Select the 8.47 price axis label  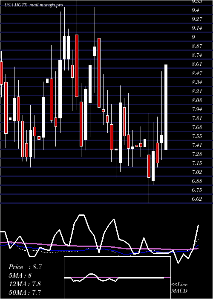197,73
